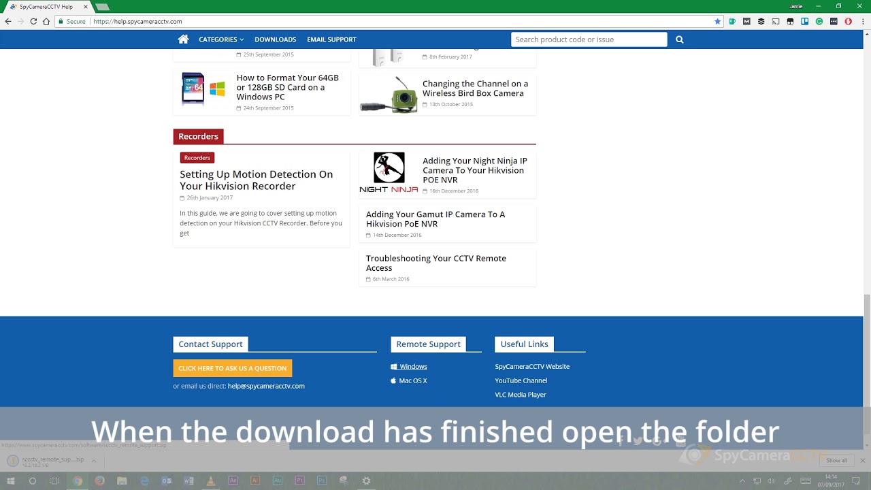
Task: Open the DOWNLOADS menu item
Action: coord(275,39)
